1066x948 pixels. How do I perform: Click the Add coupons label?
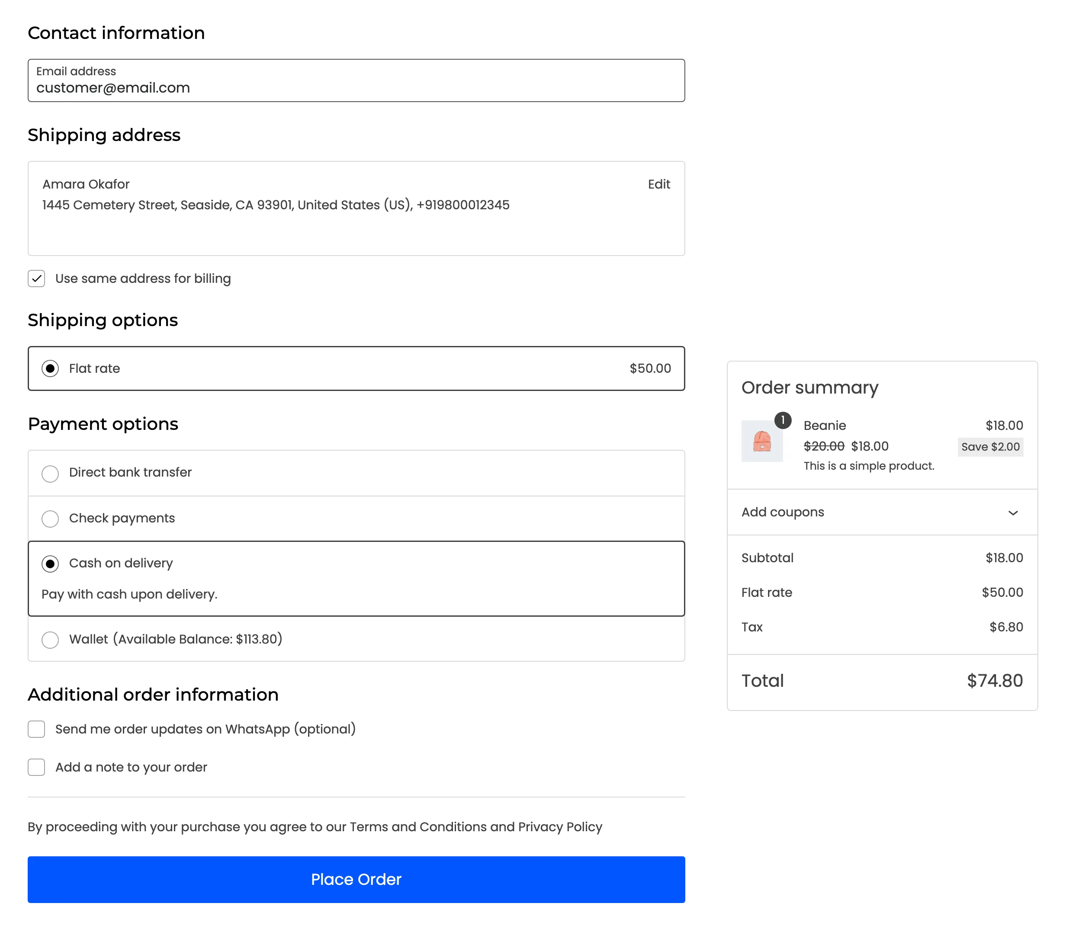point(783,512)
